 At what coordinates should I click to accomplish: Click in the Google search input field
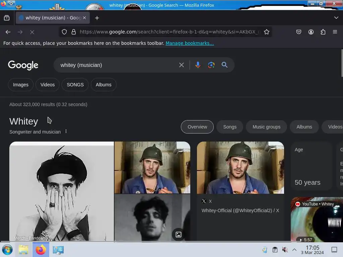(118, 65)
